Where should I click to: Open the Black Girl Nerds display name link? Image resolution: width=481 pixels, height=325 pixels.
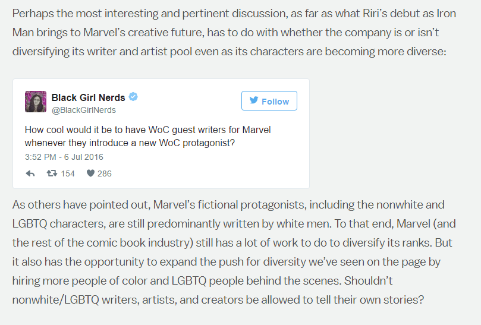pyautogui.click(x=89, y=97)
